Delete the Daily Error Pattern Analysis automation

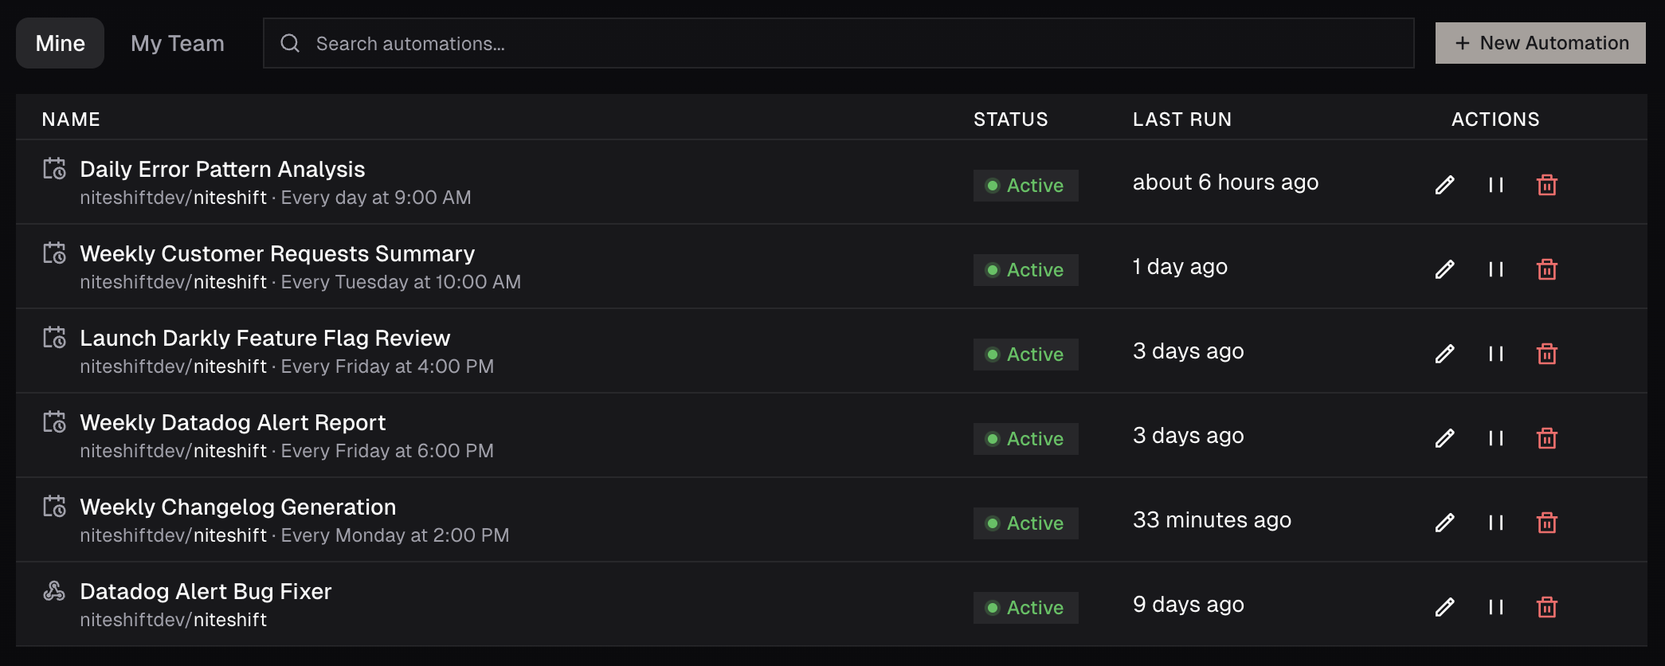1546,186
